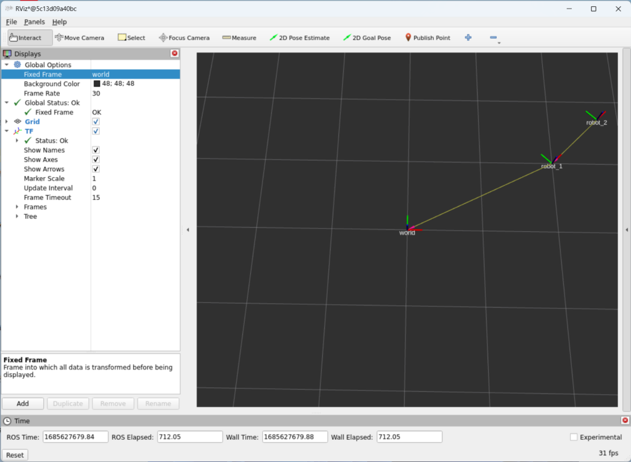Click the Grid display icon
The image size is (631, 462).
coord(17,122)
